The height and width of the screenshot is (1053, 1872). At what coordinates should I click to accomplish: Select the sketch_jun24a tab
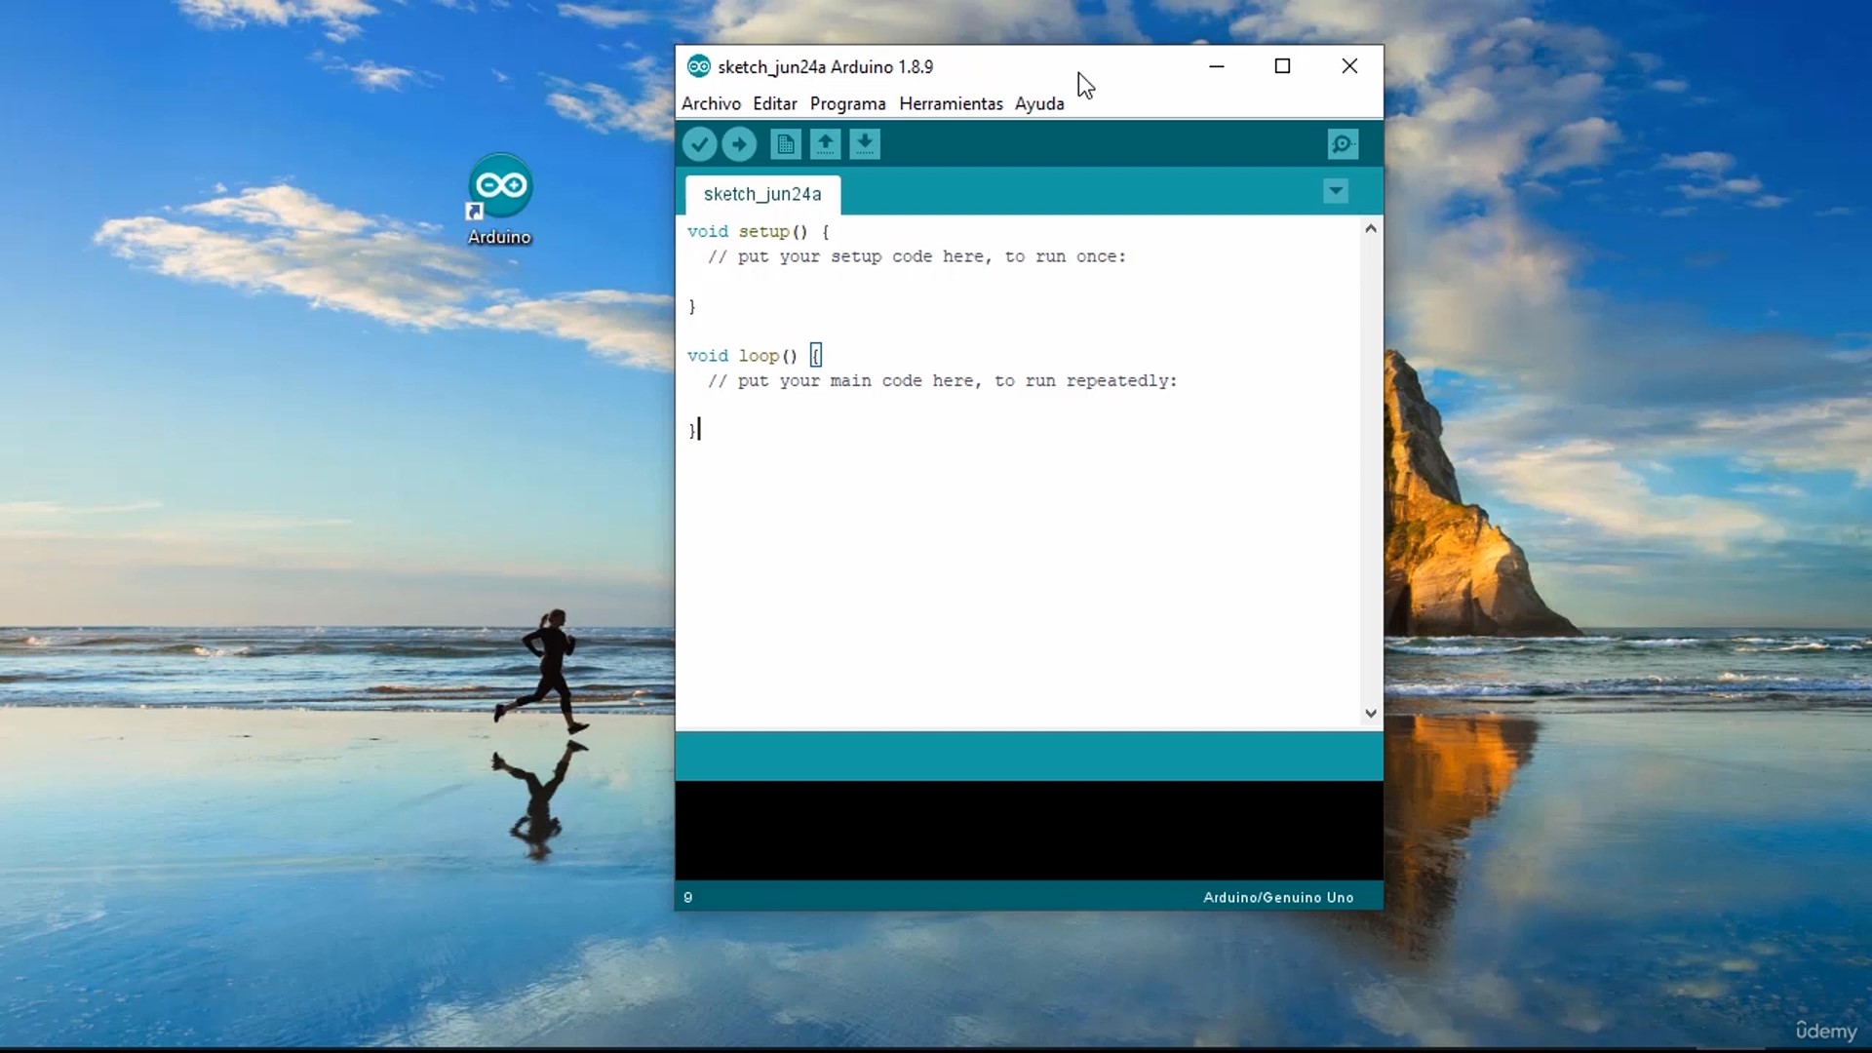(762, 194)
